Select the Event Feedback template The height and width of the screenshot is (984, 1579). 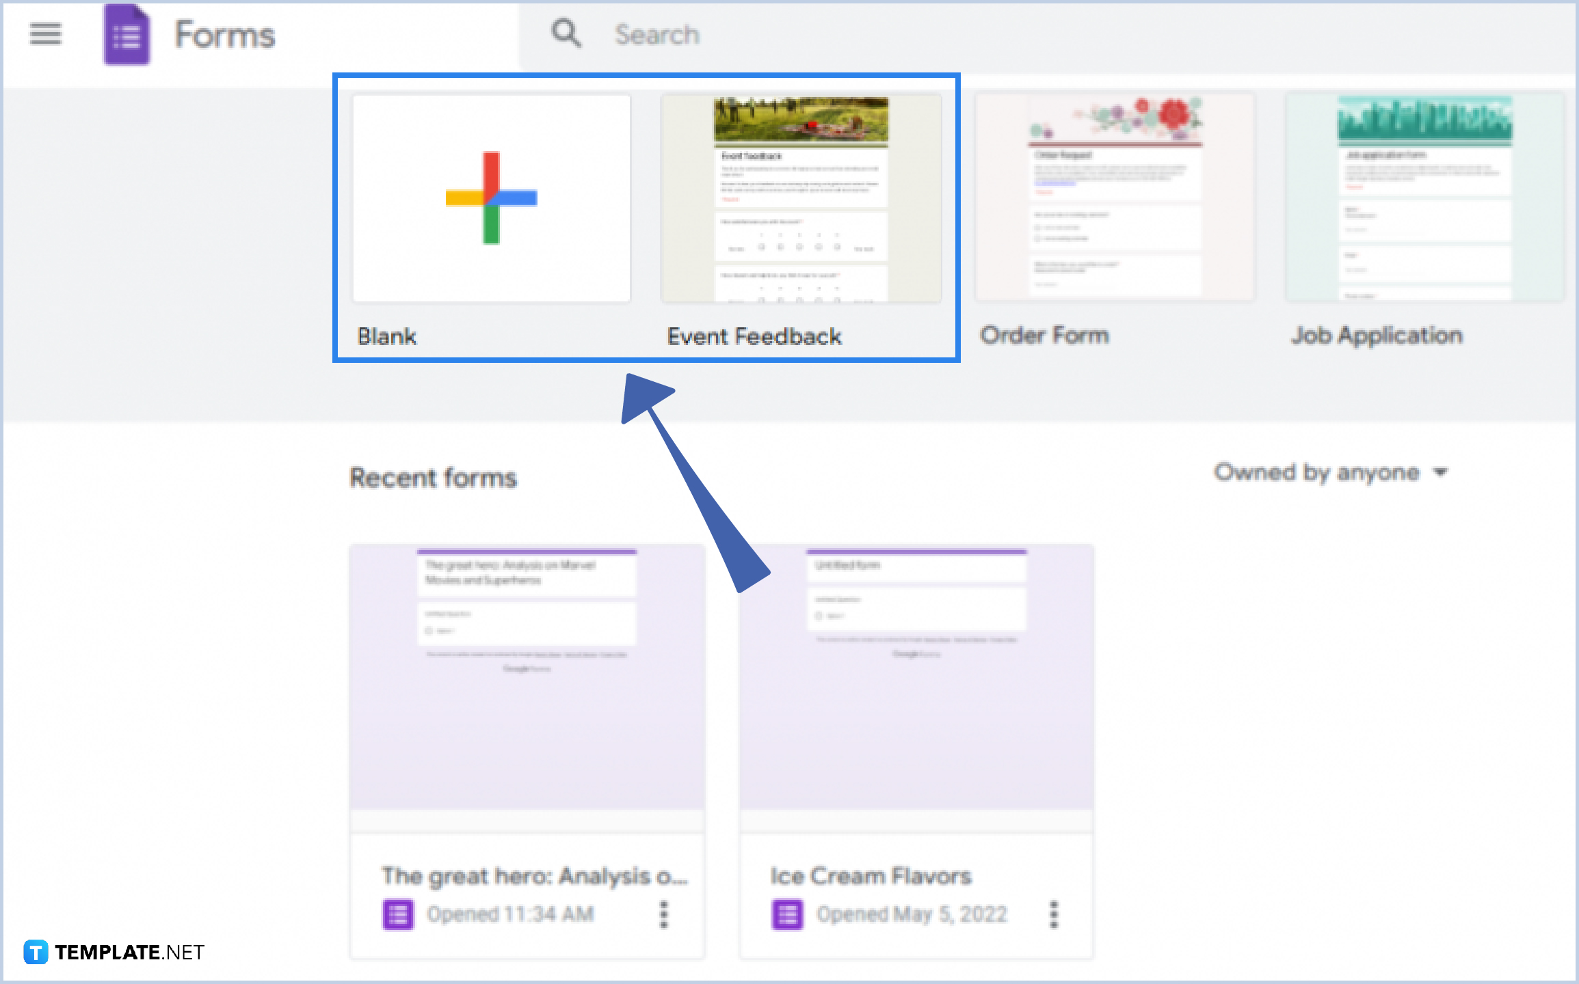801,198
